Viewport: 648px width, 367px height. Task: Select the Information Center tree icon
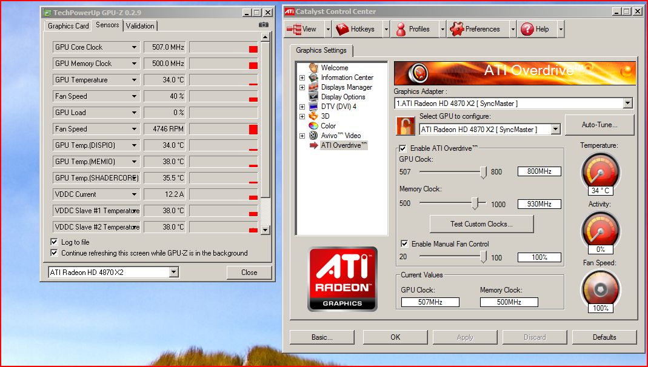[313, 78]
